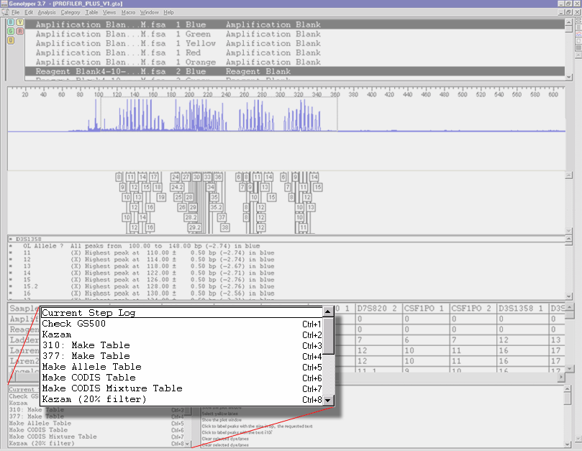Toggle the blue dye B button
This screenshot has height=451, width=582.
pyautogui.click(x=11, y=22)
